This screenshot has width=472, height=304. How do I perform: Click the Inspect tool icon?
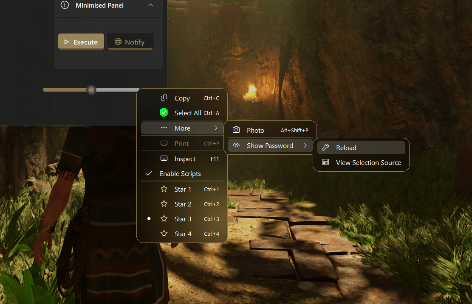[x=164, y=159]
